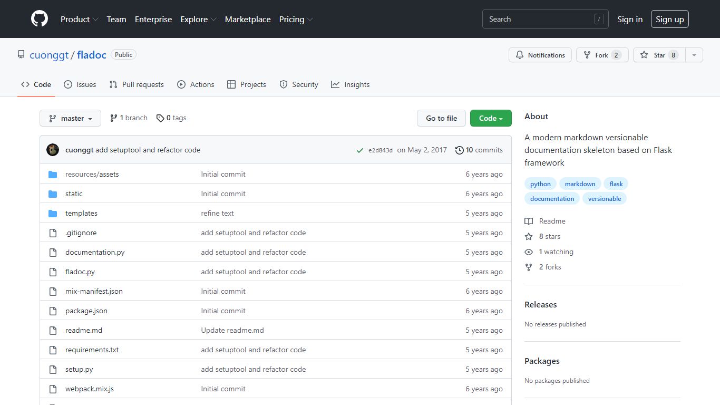Screen dimensions: 720x405
Task: Click the repository book icon beside cuonggt
Action: [21, 54]
